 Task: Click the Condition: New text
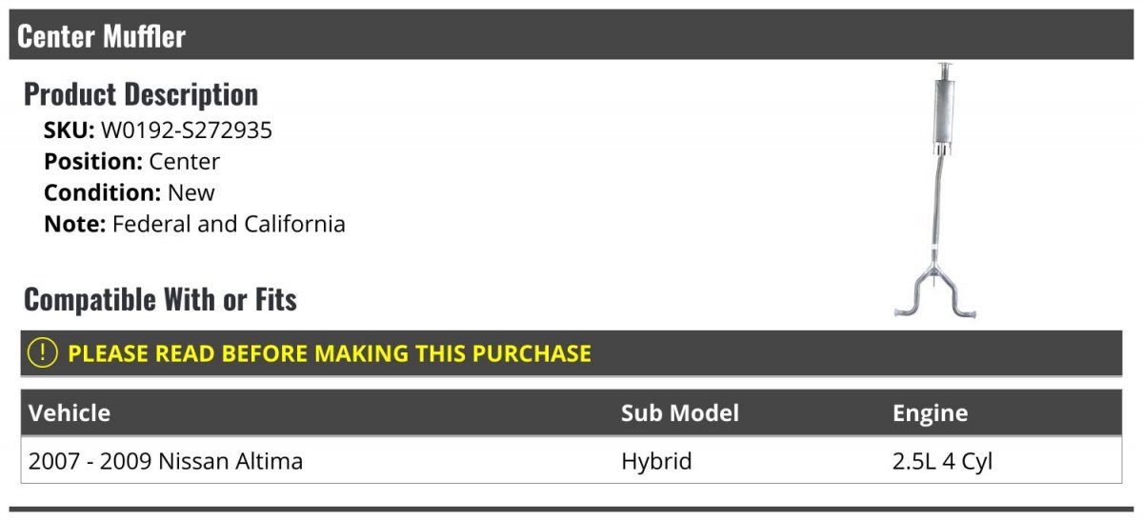point(130,192)
